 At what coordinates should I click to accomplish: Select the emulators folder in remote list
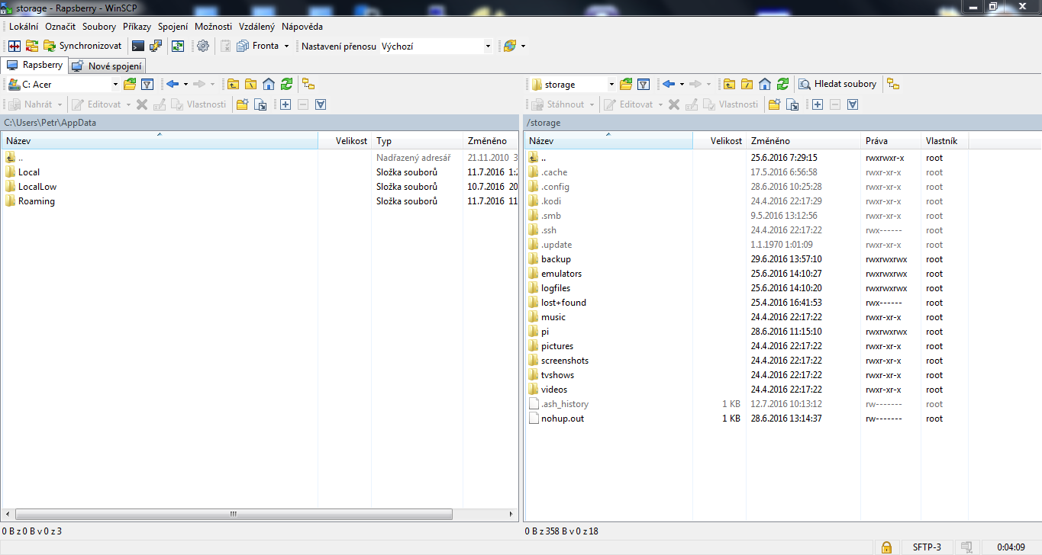tap(561, 274)
